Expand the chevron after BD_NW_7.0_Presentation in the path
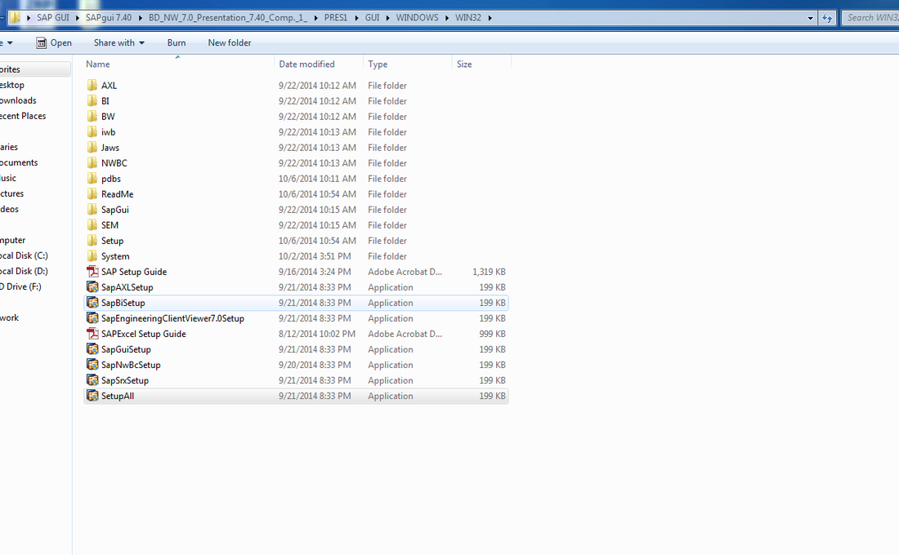Image resolution: width=899 pixels, height=555 pixels. tap(315, 18)
